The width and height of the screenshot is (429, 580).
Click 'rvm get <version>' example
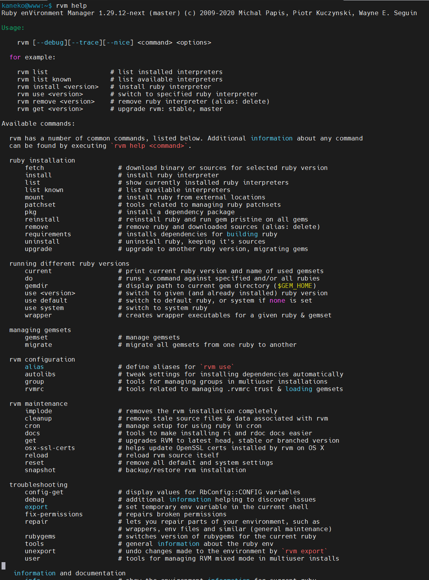point(50,109)
